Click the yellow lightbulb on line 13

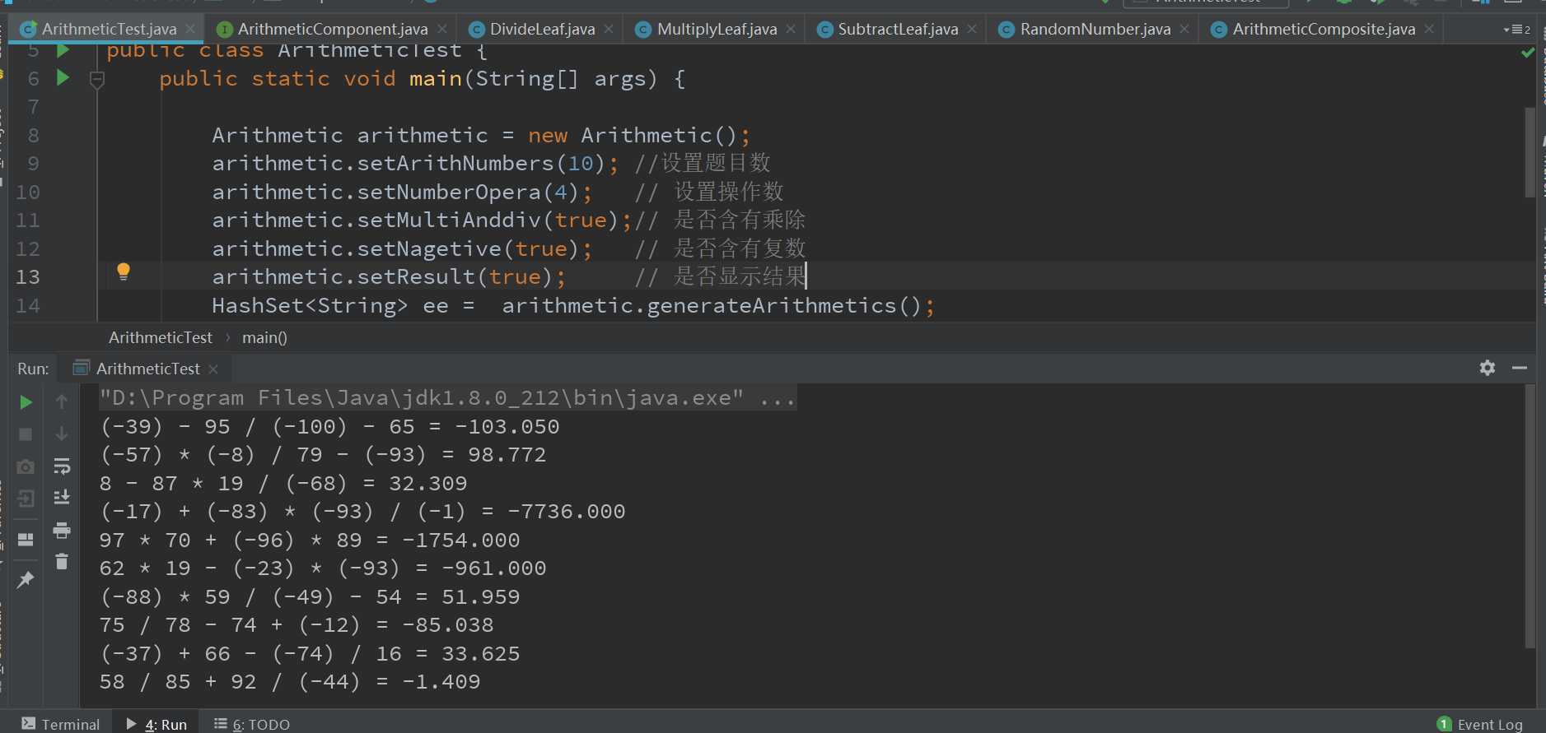coord(124,272)
